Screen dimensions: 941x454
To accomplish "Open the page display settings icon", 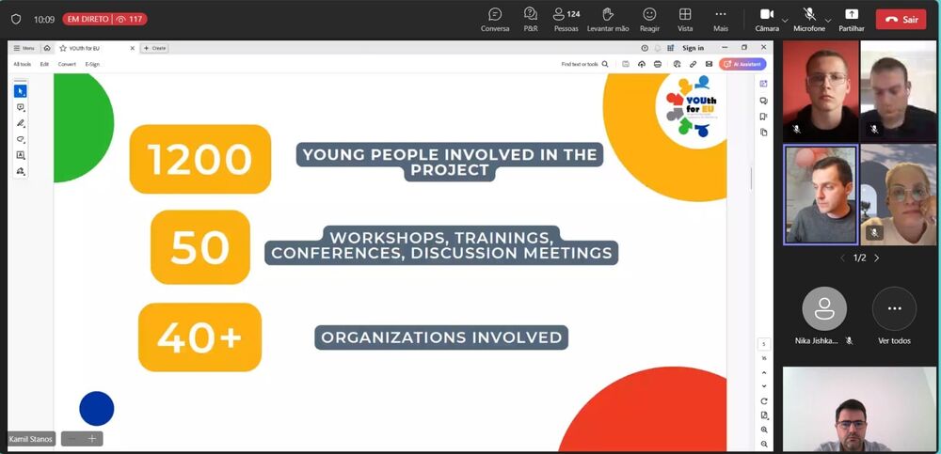I will coord(764,415).
